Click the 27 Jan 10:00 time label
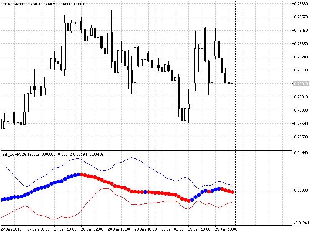Viewport: 314px width, 234px height. coord(38,229)
